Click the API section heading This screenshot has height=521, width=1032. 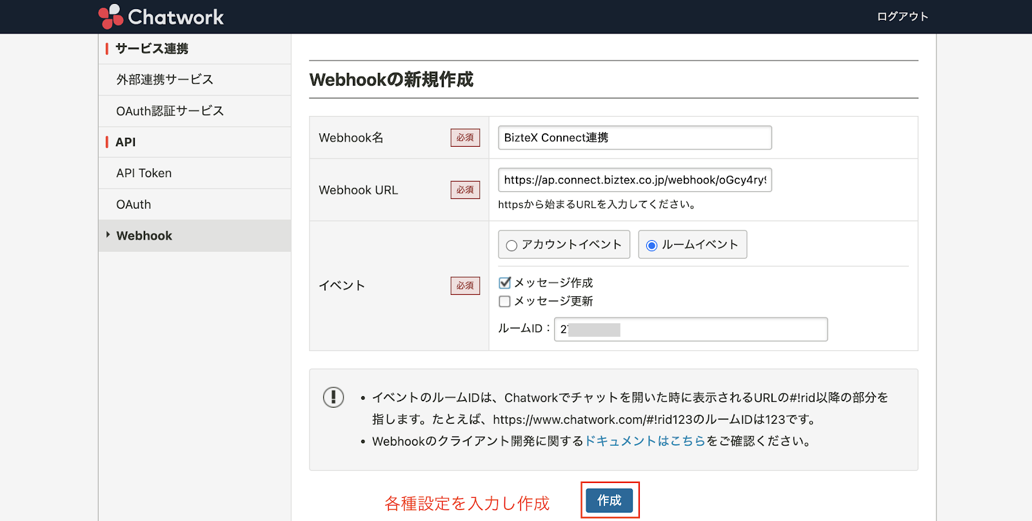(x=126, y=142)
